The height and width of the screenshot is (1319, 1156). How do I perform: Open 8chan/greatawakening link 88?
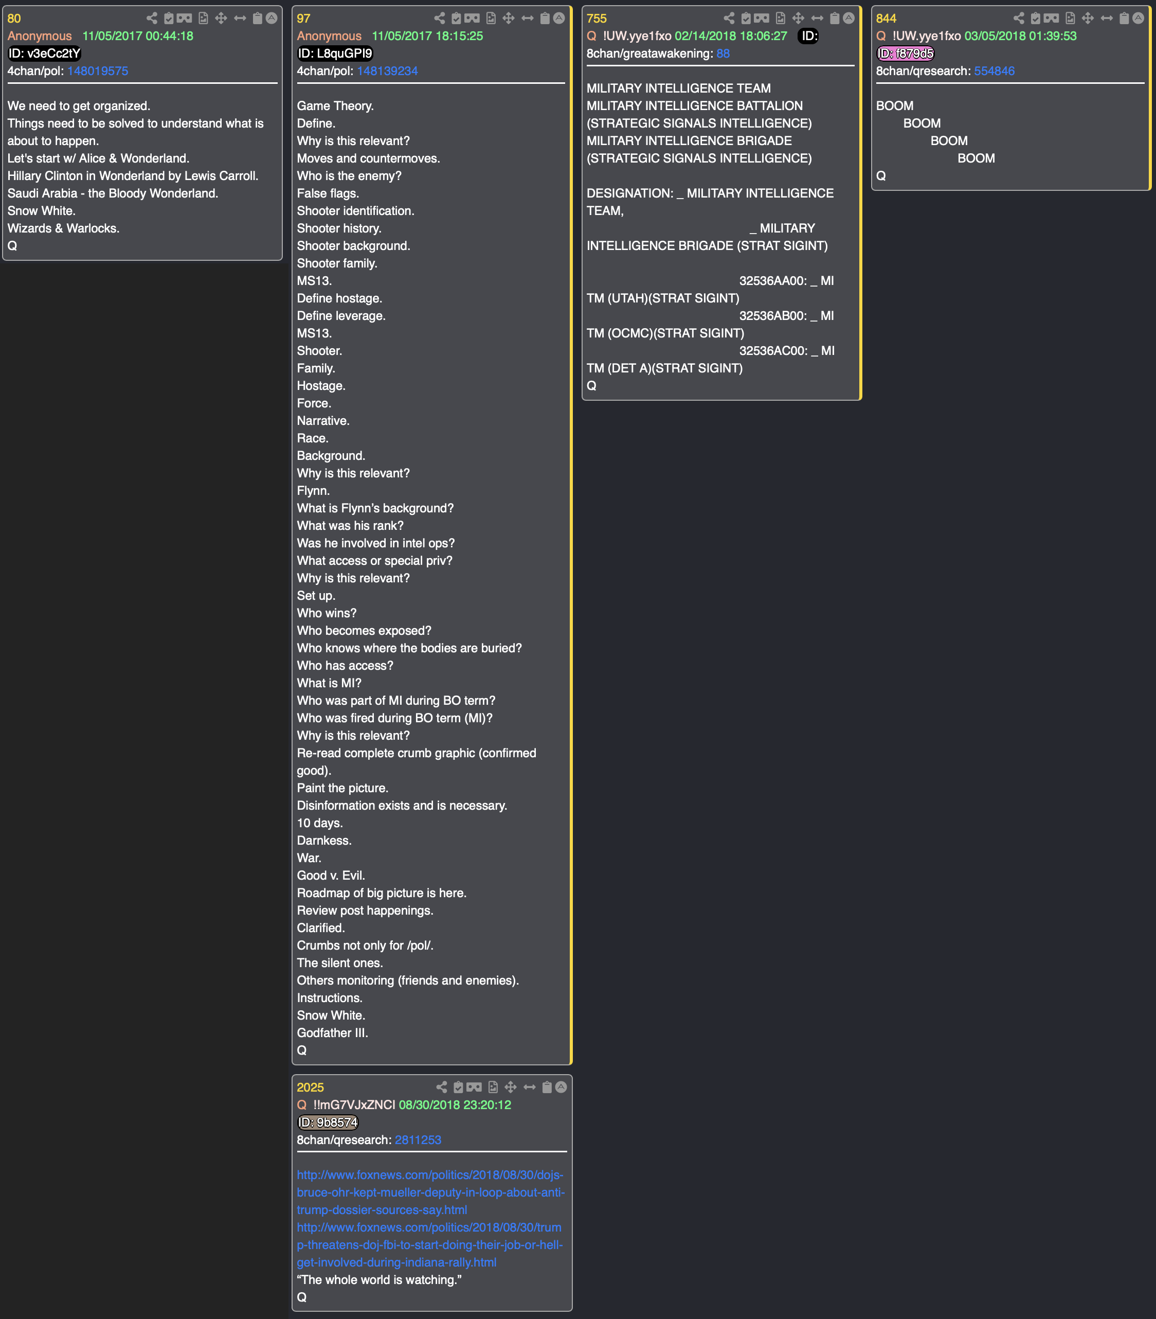tap(723, 54)
